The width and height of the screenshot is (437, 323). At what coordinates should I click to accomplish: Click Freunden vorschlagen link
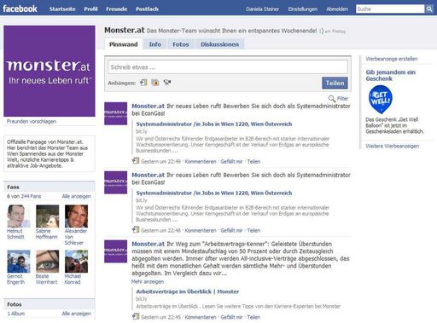tap(32, 121)
